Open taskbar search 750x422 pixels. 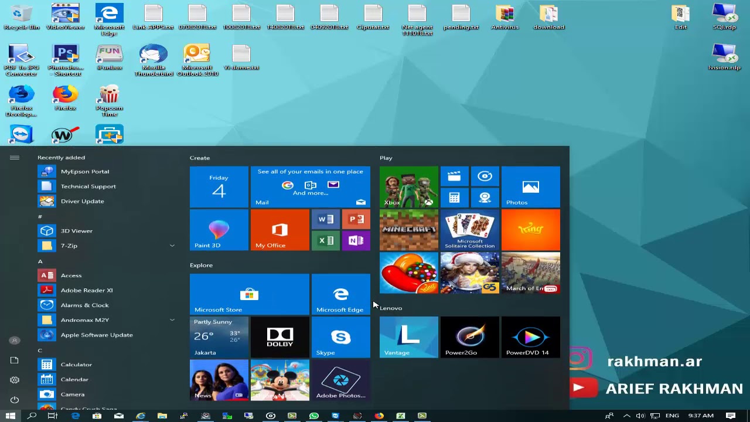click(x=32, y=416)
